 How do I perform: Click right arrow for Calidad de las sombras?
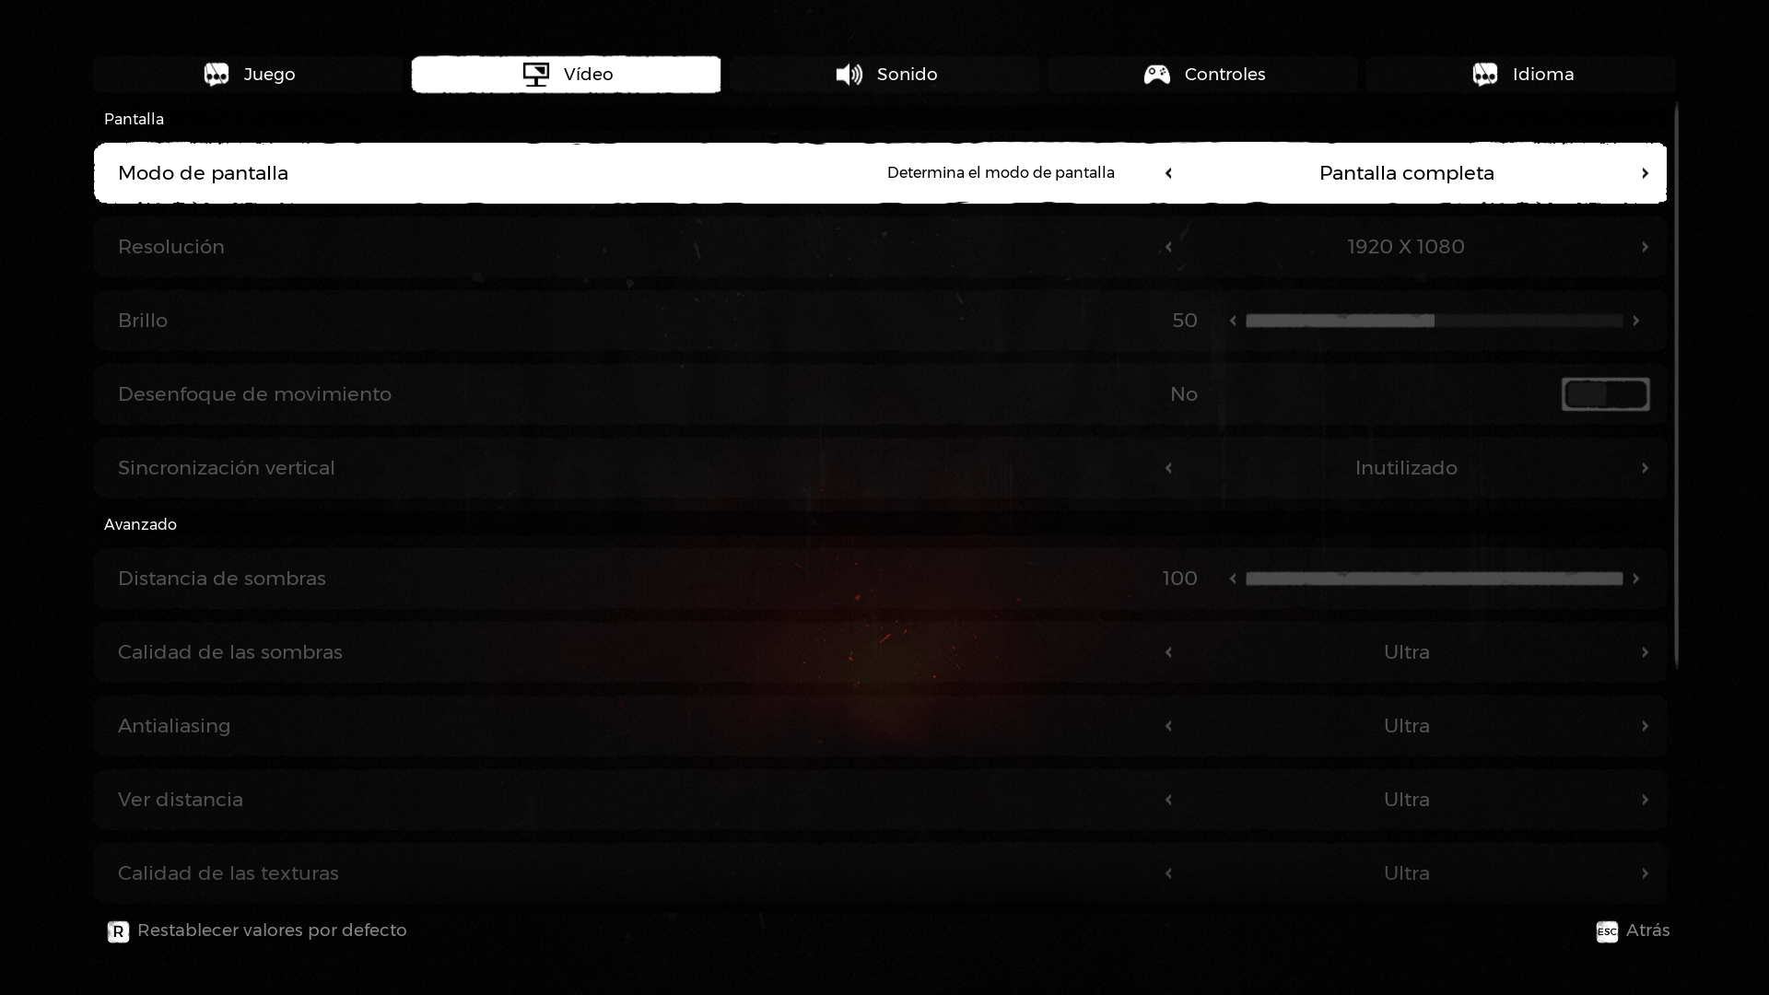1645,652
